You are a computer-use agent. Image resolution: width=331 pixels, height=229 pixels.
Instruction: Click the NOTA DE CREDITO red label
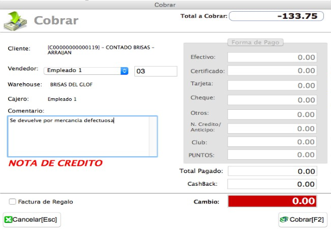coord(56,163)
